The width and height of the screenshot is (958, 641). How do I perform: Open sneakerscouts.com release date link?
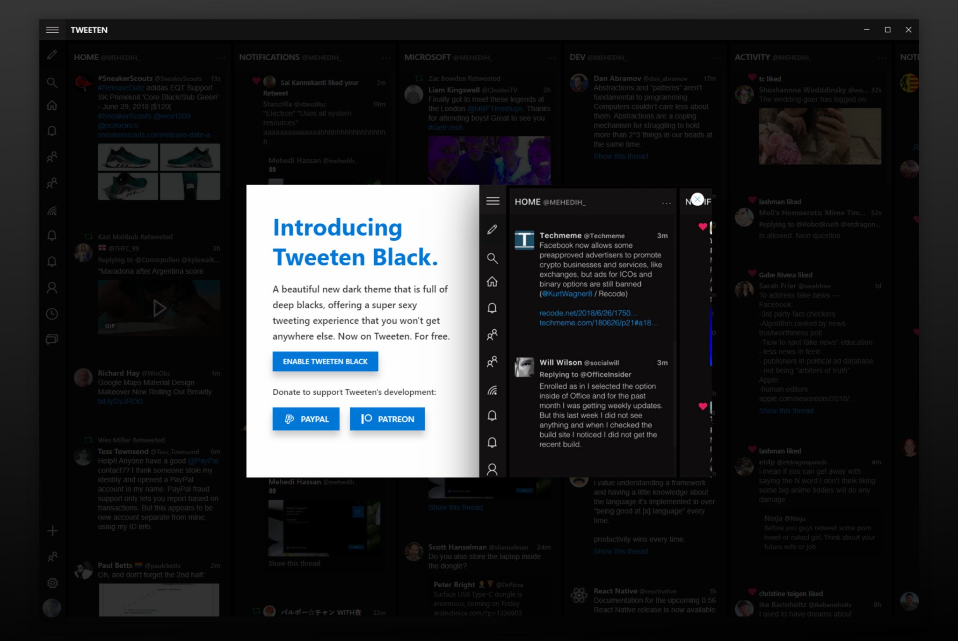(x=157, y=135)
